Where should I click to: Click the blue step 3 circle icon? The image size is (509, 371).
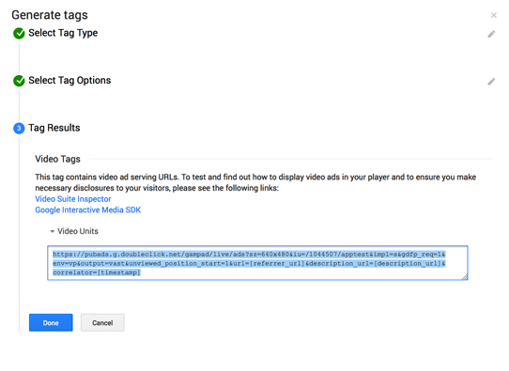(19, 129)
